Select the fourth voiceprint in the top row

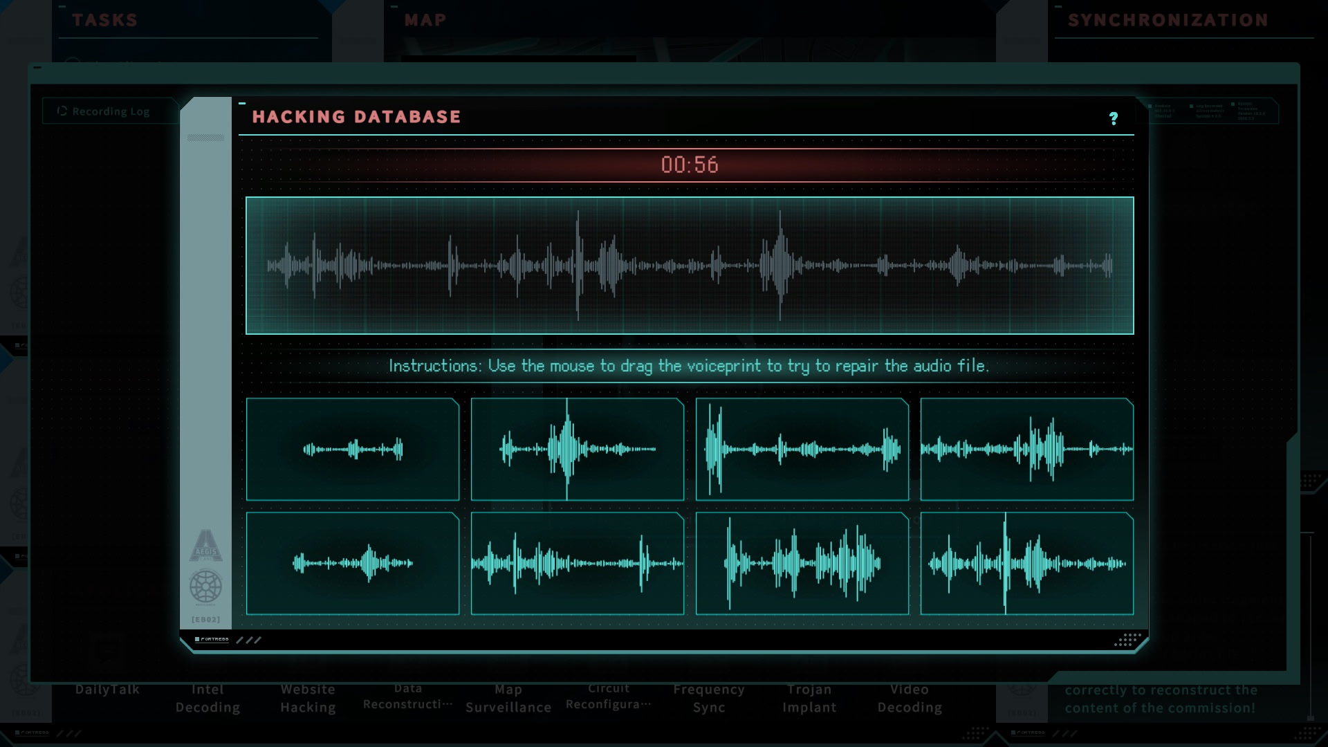(1027, 449)
